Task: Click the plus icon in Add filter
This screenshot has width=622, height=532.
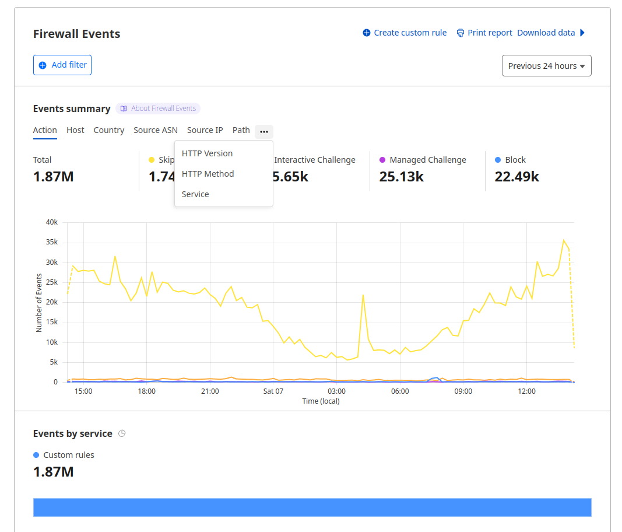Action: tap(43, 65)
